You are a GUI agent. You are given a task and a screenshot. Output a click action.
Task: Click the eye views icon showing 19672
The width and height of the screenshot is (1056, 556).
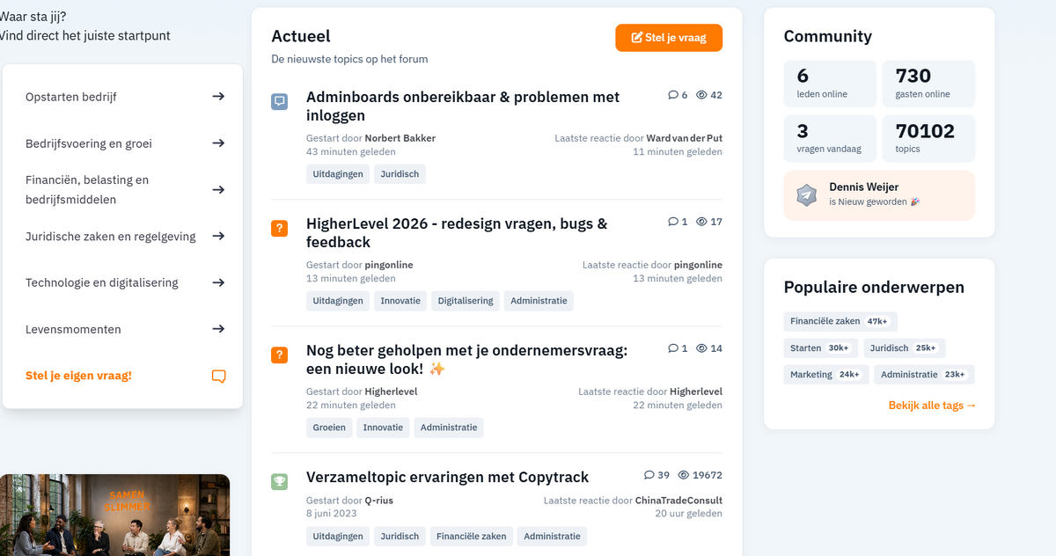[x=683, y=475]
